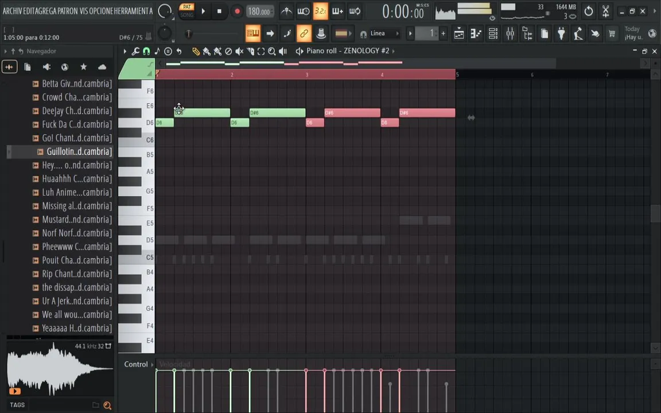The height and width of the screenshot is (413, 661).
Task: Open the plugin picker plug icon
Action: point(561,34)
